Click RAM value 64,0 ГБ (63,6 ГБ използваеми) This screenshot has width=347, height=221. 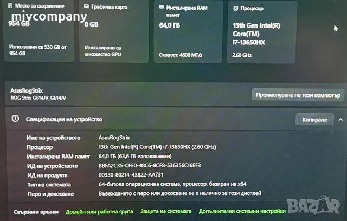[135, 156]
